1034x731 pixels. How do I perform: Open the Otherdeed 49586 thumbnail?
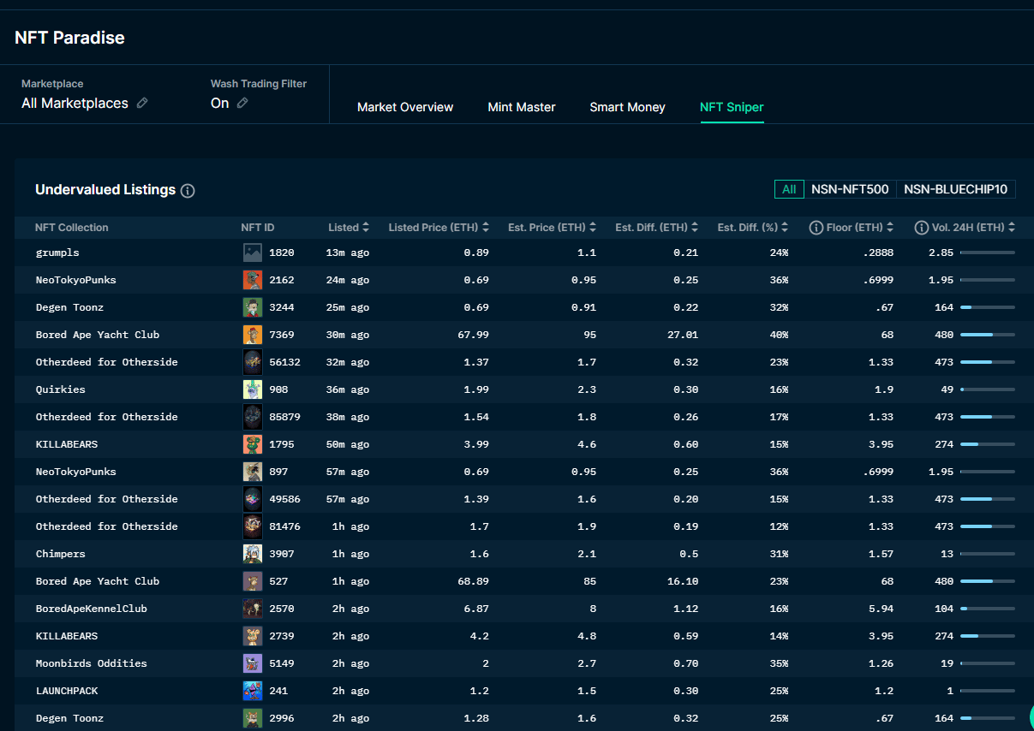(252, 499)
